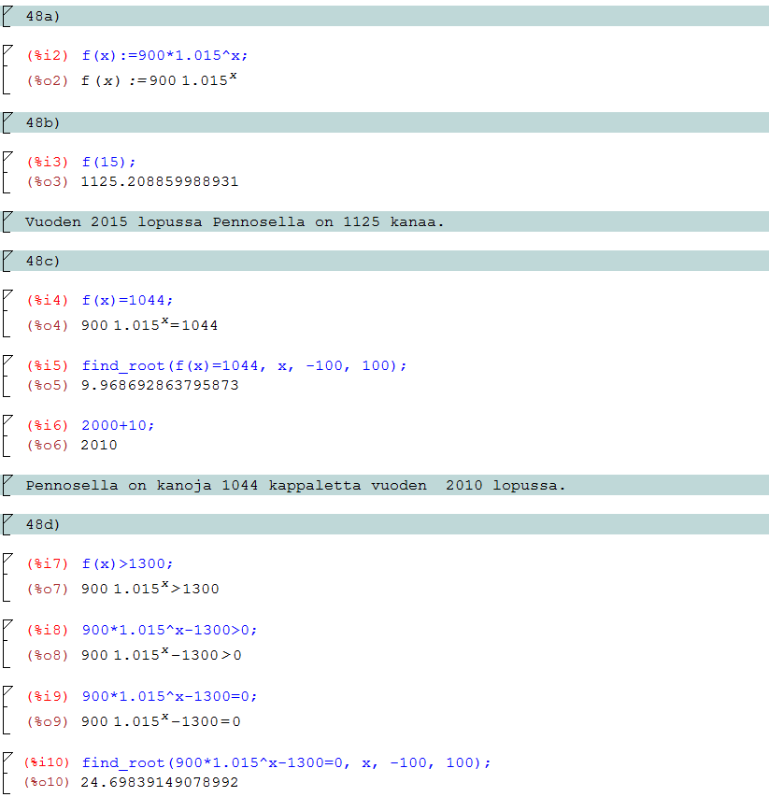
Task: Click the 48c) heading text
Action: (43, 261)
